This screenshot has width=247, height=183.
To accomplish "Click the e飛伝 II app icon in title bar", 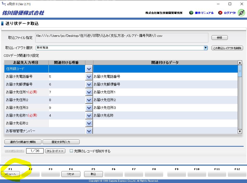I will 4,4.
